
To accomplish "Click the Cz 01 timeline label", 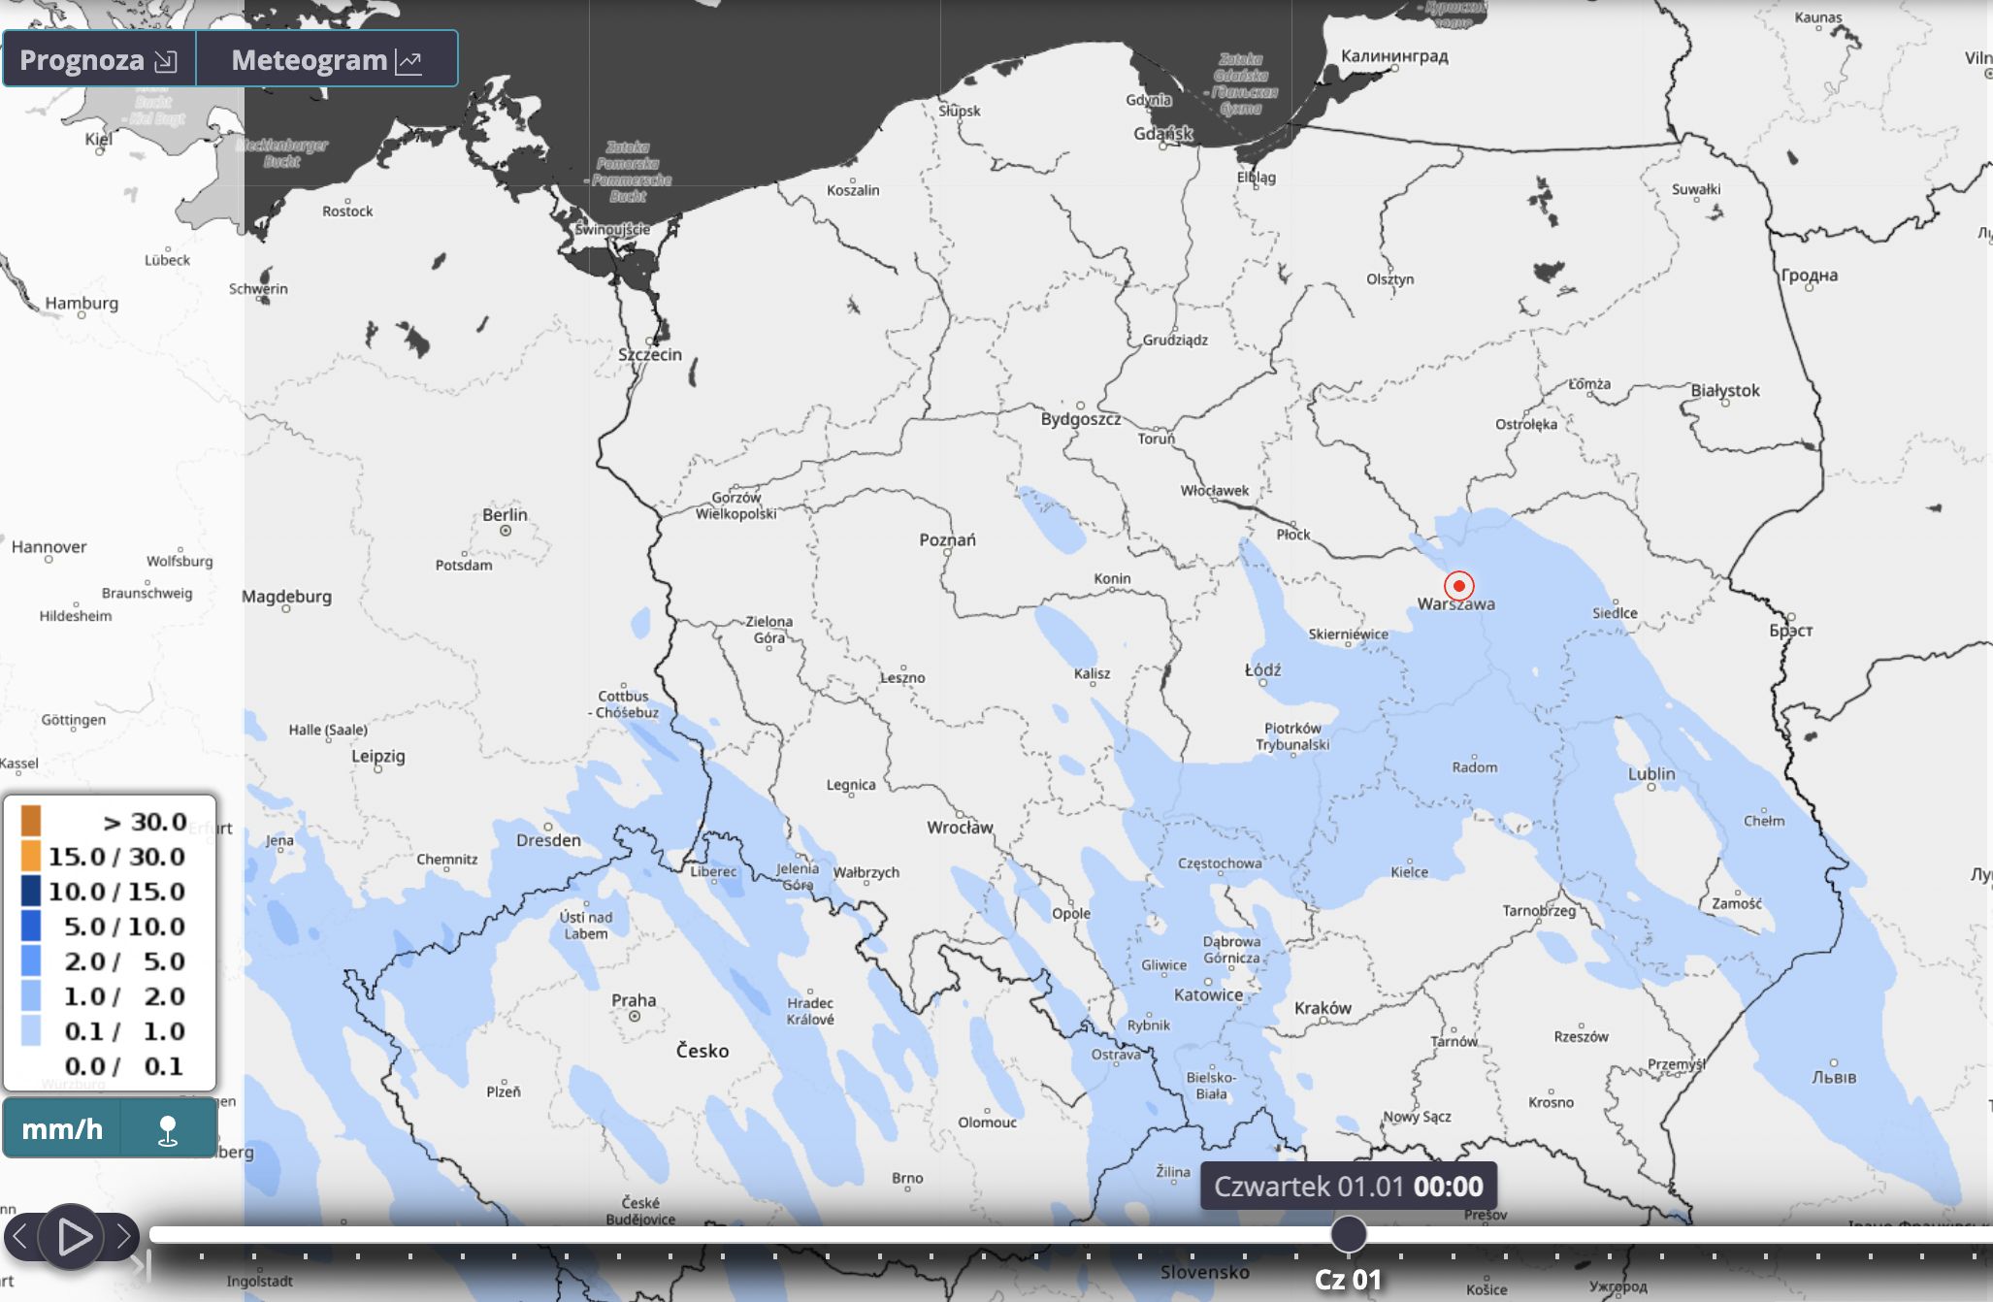I will click(x=1348, y=1280).
